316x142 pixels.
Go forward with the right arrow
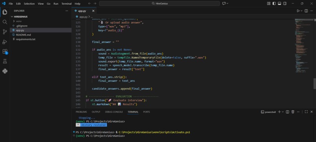click(x=95, y=4)
